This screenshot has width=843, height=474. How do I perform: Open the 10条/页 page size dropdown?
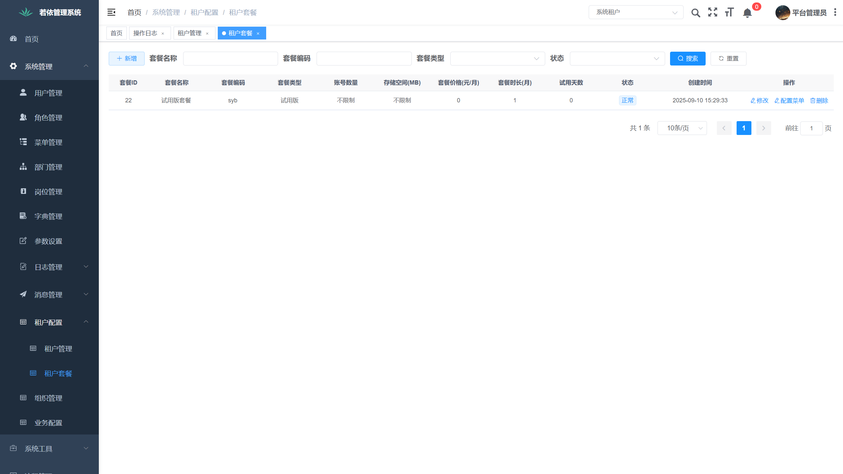pyautogui.click(x=682, y=128)
